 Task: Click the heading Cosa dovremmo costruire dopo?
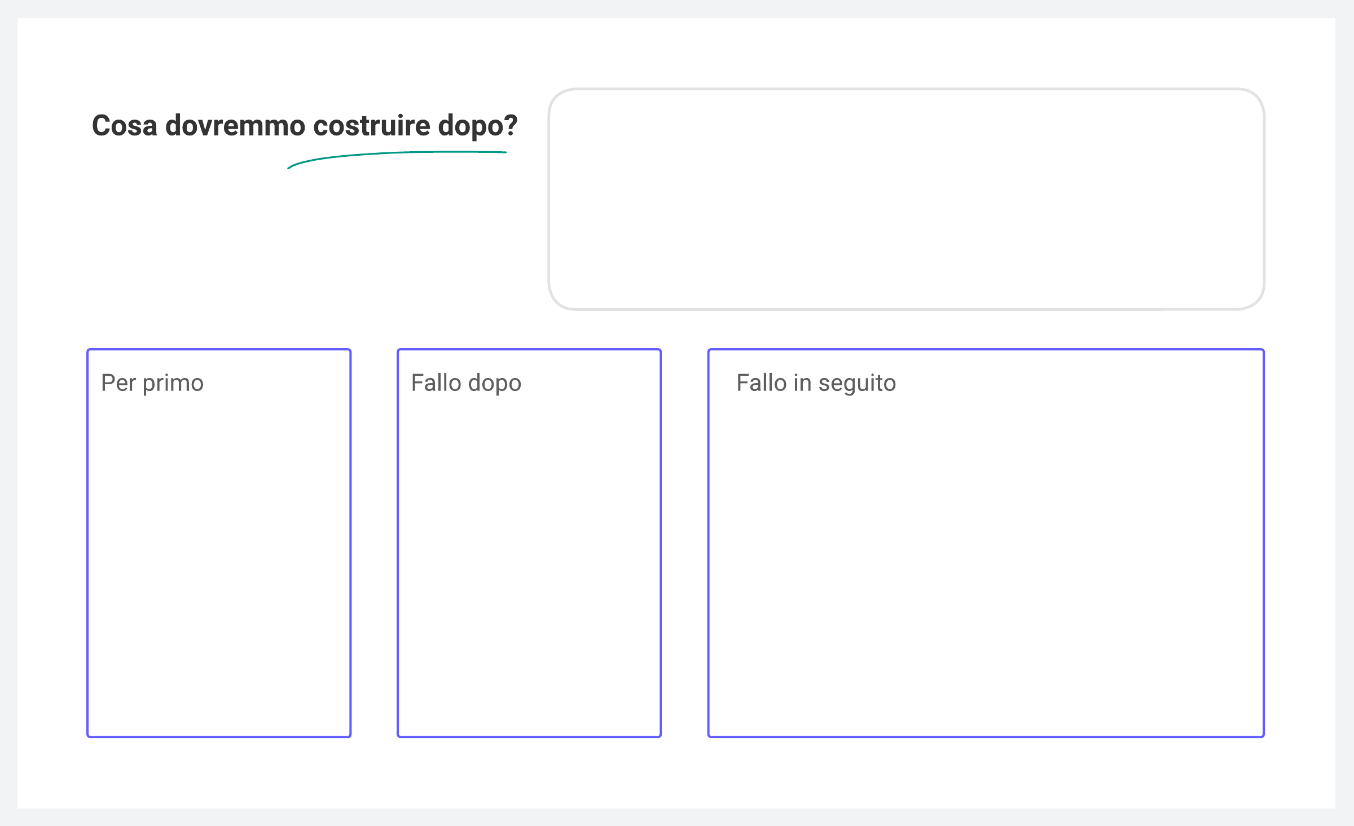[304, 125]
